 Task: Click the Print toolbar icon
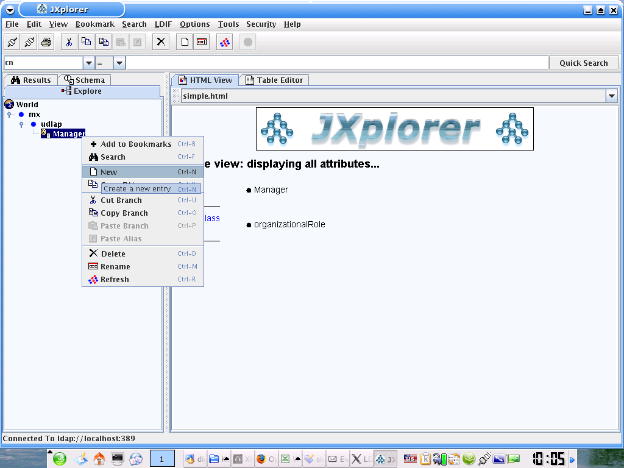46,42
